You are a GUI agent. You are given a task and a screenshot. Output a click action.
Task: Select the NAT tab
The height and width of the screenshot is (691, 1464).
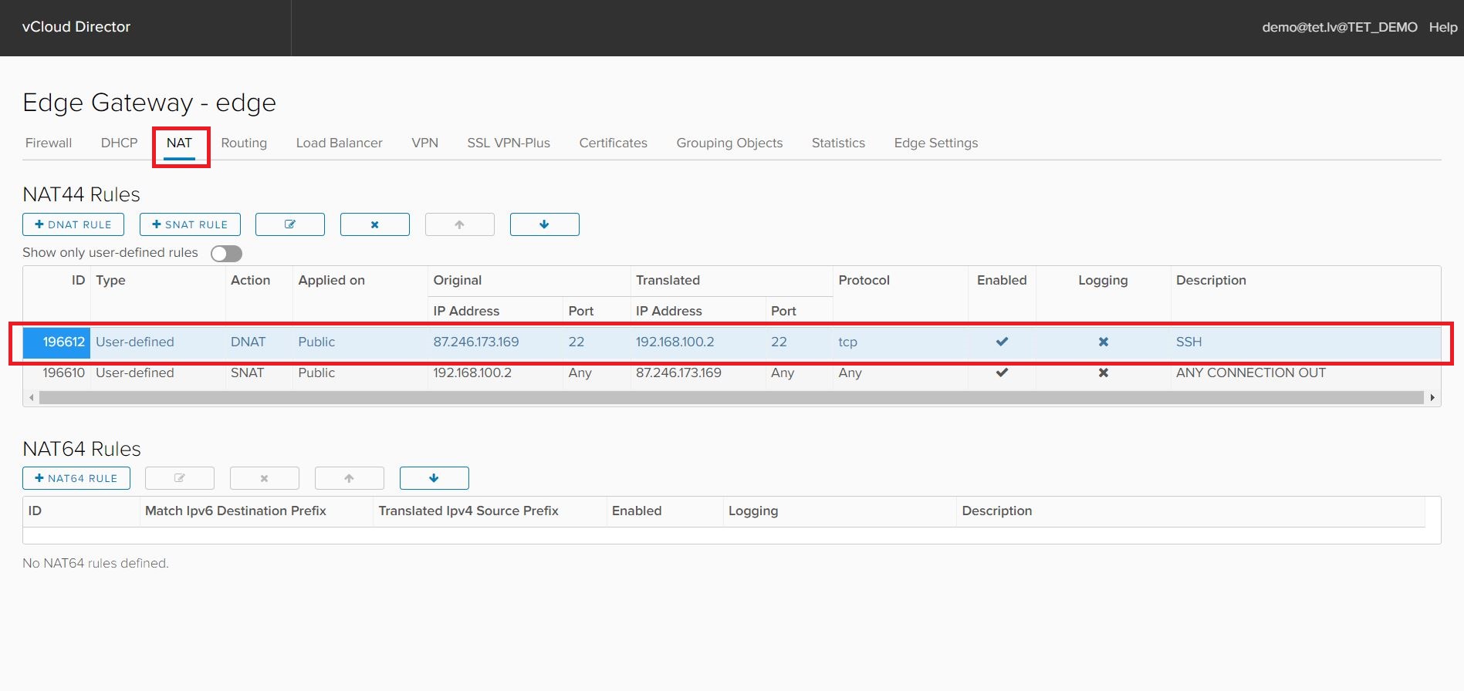tap(179, 143)
